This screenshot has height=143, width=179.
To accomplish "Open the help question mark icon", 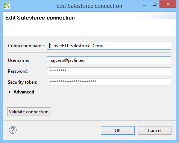I will (13, 130).
